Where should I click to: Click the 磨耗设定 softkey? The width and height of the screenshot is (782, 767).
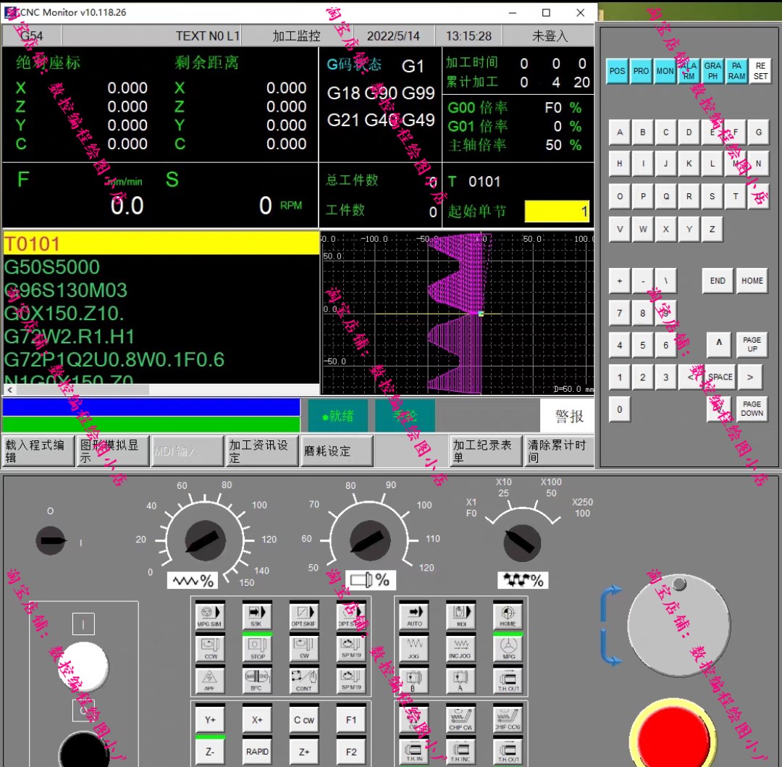pos(336,450)
